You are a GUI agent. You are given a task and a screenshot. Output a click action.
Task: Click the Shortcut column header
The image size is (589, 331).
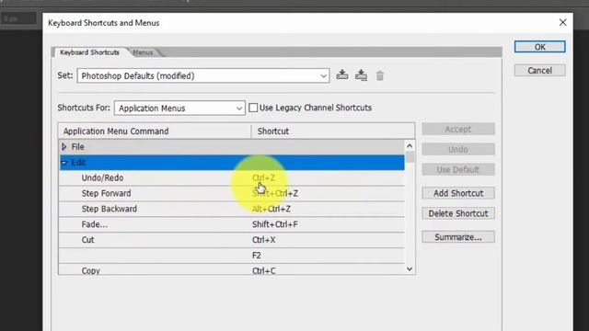coord(333,131)
